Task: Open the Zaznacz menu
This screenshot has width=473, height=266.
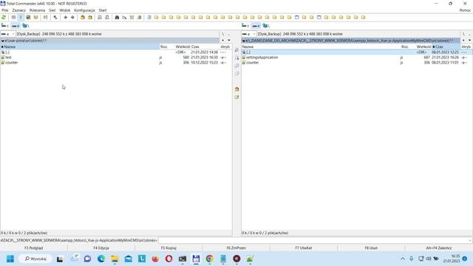Action: [18, 10]
